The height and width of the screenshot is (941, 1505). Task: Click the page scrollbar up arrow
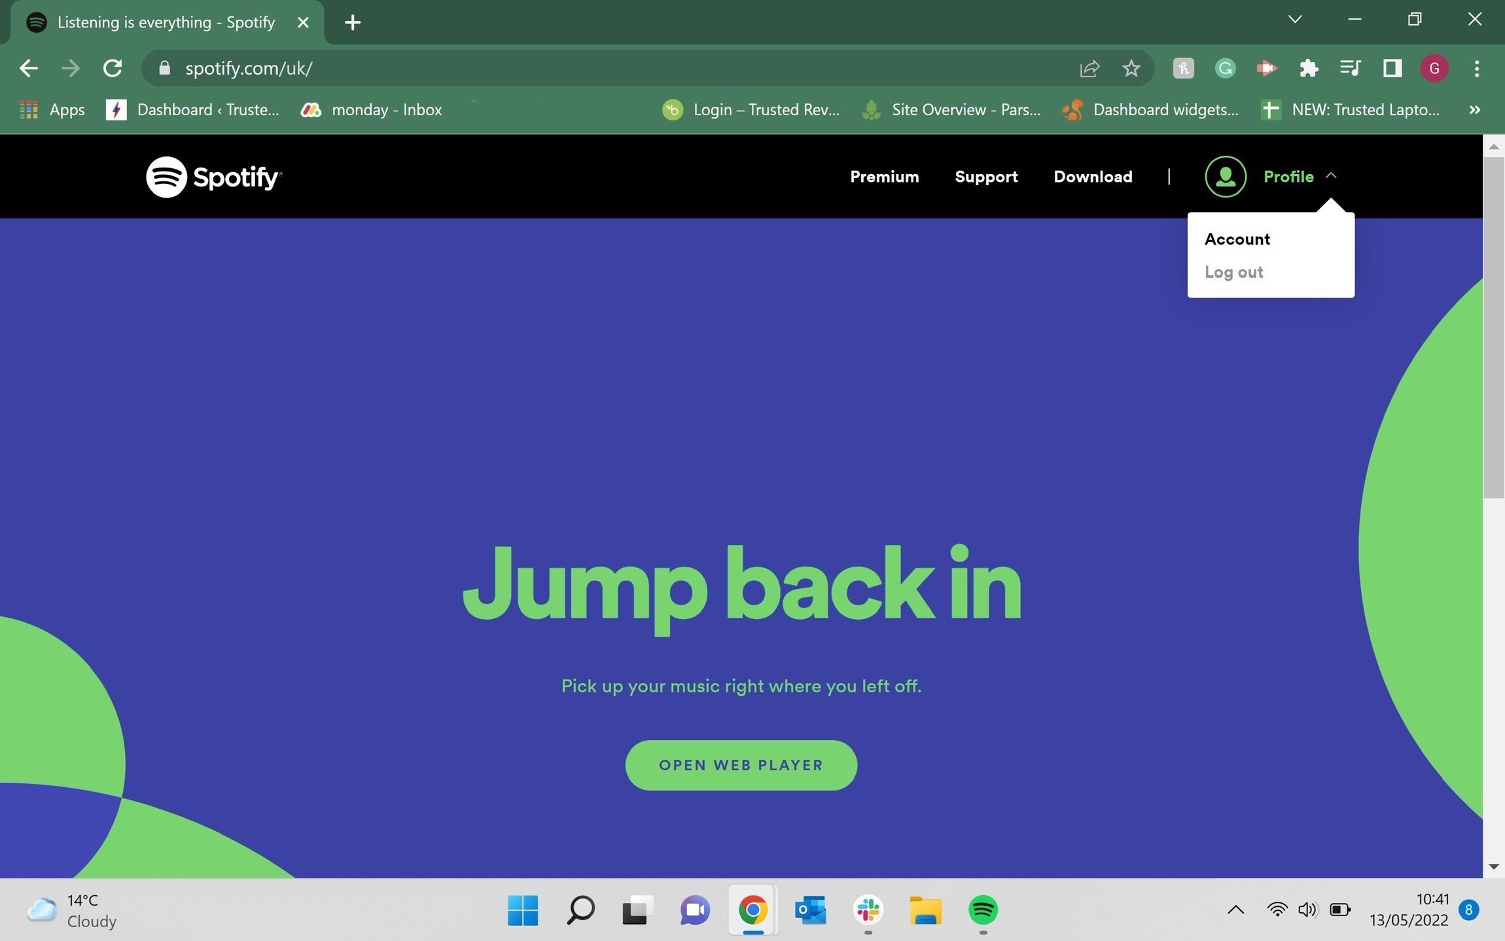[x=1494, y=147]
